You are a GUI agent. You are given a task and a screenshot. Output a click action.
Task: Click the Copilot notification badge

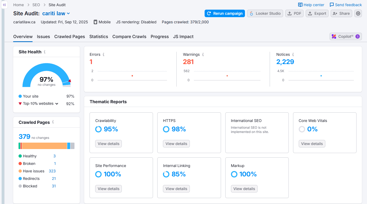click(x=357, y=36)
